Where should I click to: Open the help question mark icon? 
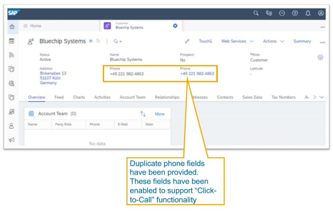[295, 13]
